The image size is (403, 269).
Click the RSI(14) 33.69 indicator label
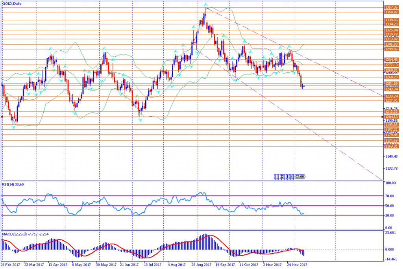coord(14,184)
